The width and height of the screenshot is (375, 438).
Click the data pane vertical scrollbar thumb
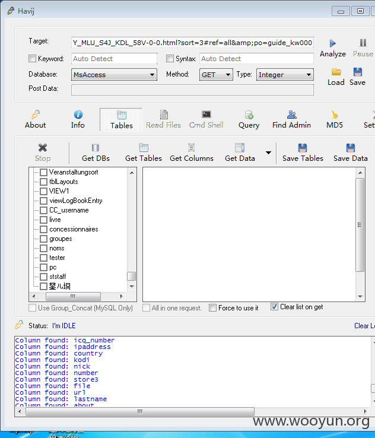(360, 225)
